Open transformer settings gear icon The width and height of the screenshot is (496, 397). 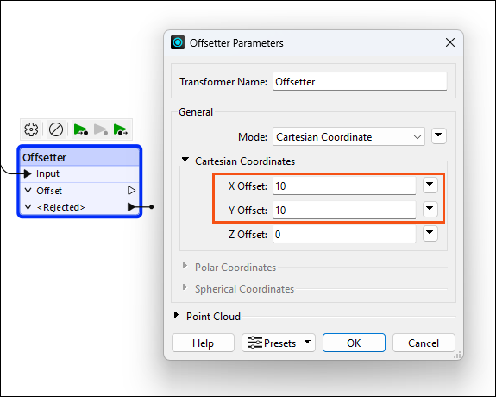tap(31, 129)
